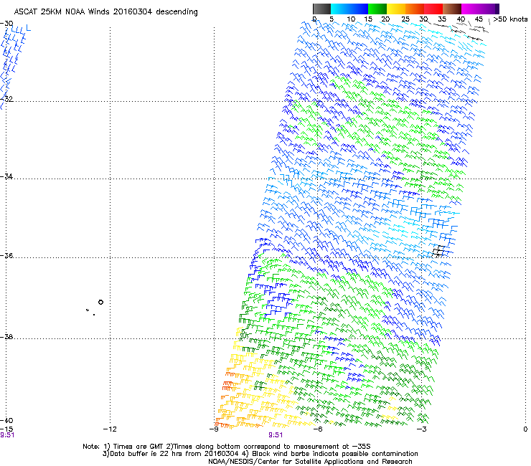531x466 pixels.
Task: Click the '-3' longitude axis label
Action: pos(421,429)
